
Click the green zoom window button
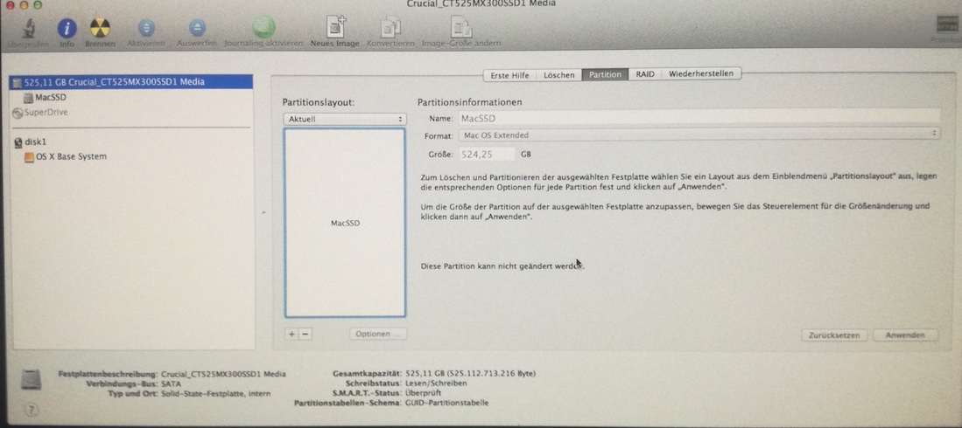coord(38,5)
